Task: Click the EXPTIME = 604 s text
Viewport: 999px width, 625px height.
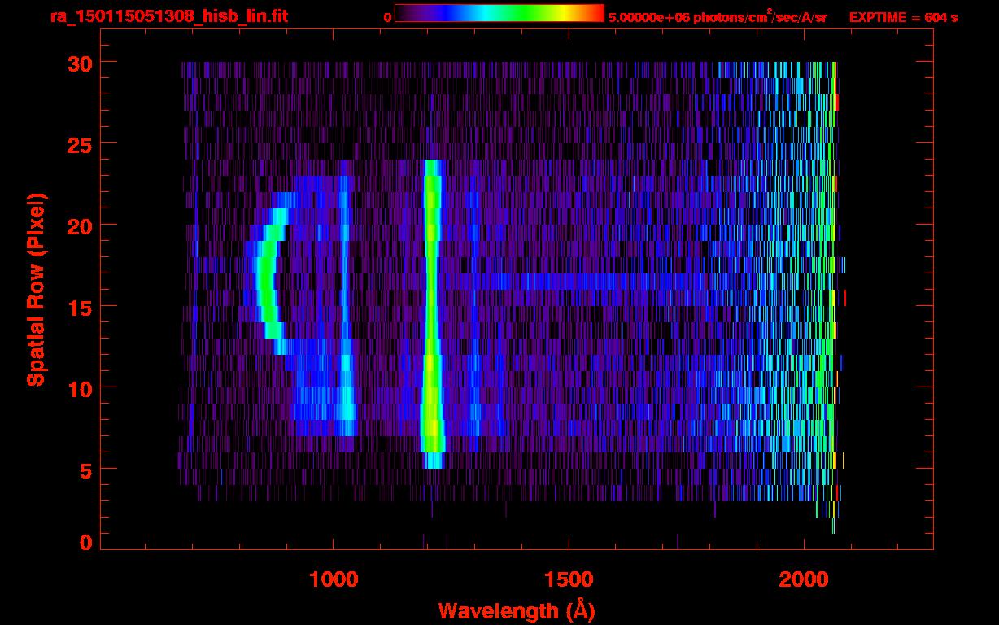Action: pos(903,17)
